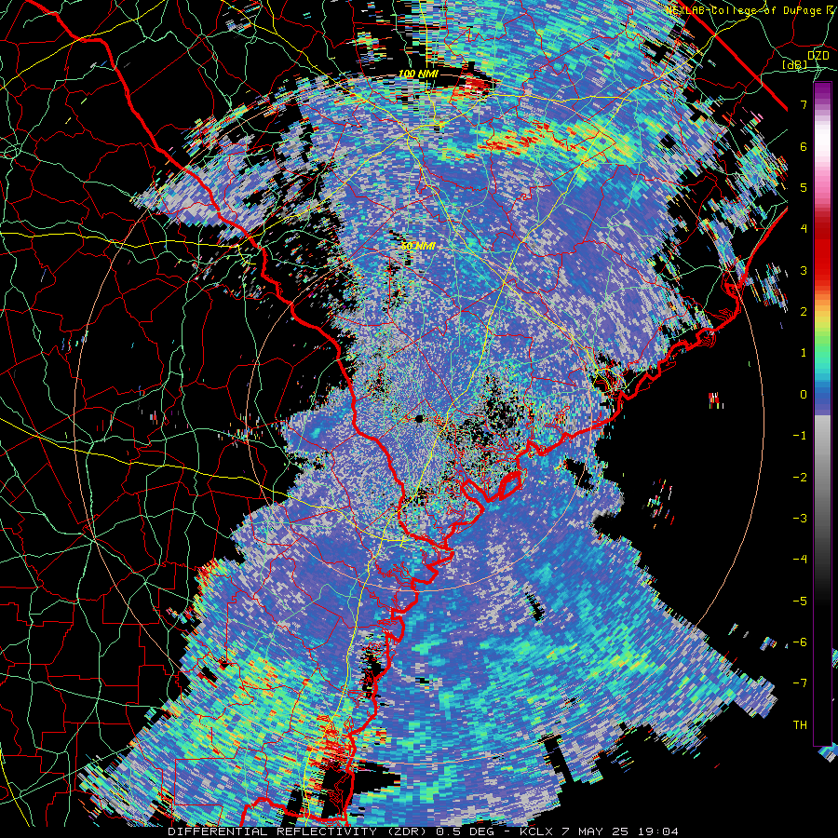Click the '6' value on ZDR scale

click(804, 146)
